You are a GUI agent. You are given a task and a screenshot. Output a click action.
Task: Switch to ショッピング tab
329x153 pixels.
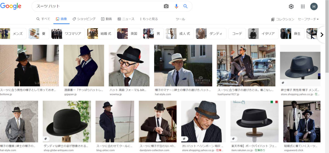click(84, 19)
